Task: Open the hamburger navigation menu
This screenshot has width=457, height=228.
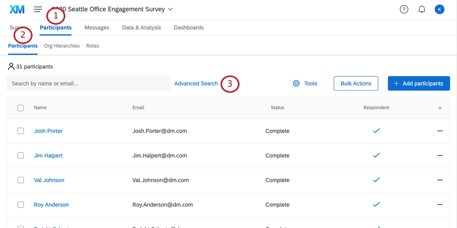Action: point(38,9)
